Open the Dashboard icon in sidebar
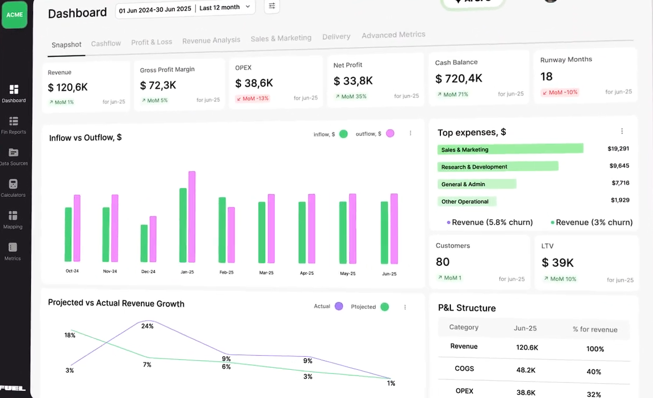This screenshot has height=398, width=653. (x=14, y=90)
